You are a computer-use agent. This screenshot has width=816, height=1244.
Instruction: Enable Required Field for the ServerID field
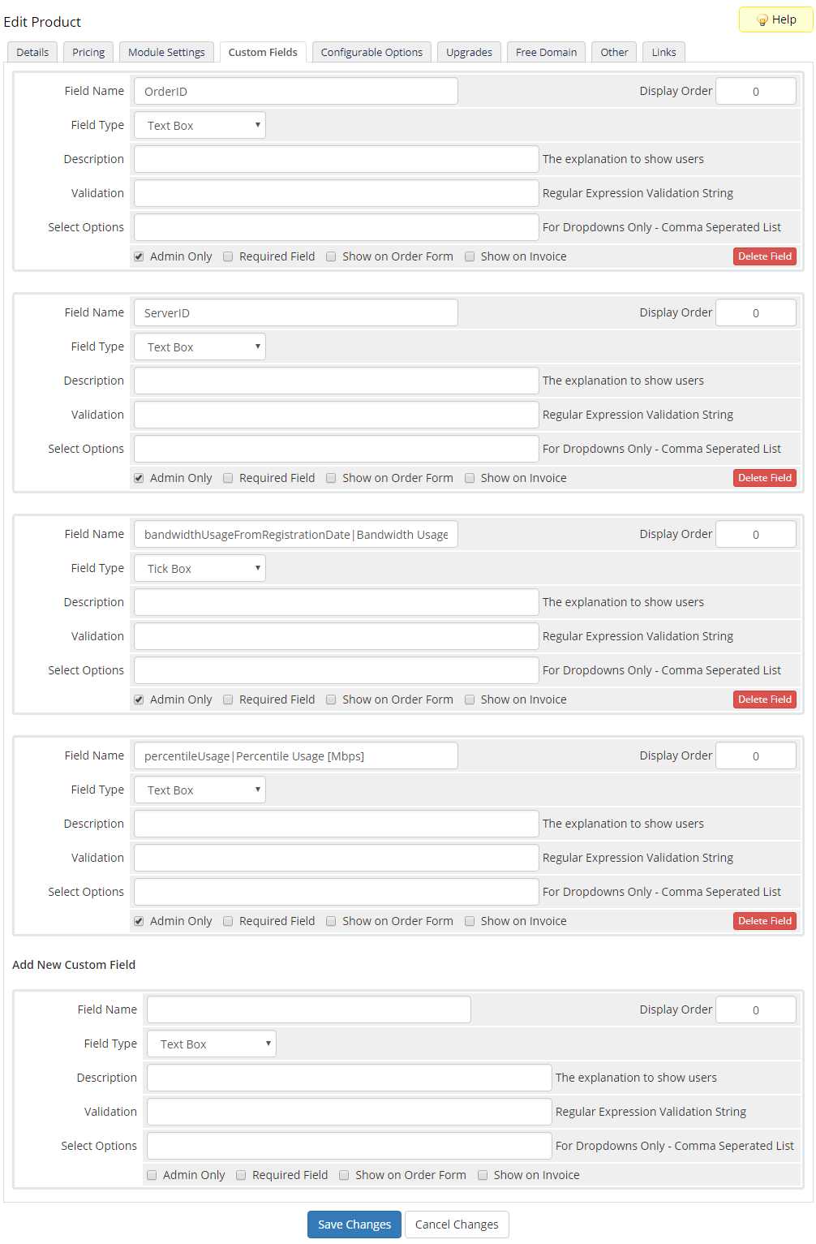228,478
